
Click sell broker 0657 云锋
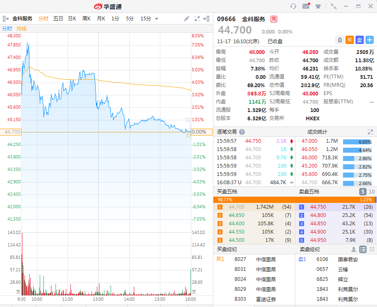(x=336, y=269)
